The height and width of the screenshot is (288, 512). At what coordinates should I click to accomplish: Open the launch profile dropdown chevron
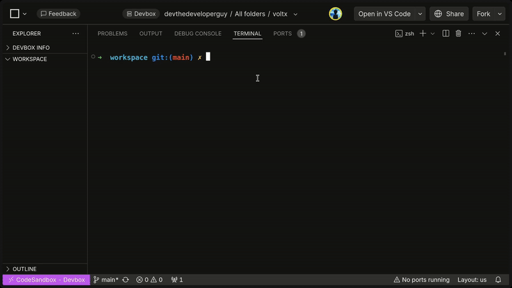[433, 34]
